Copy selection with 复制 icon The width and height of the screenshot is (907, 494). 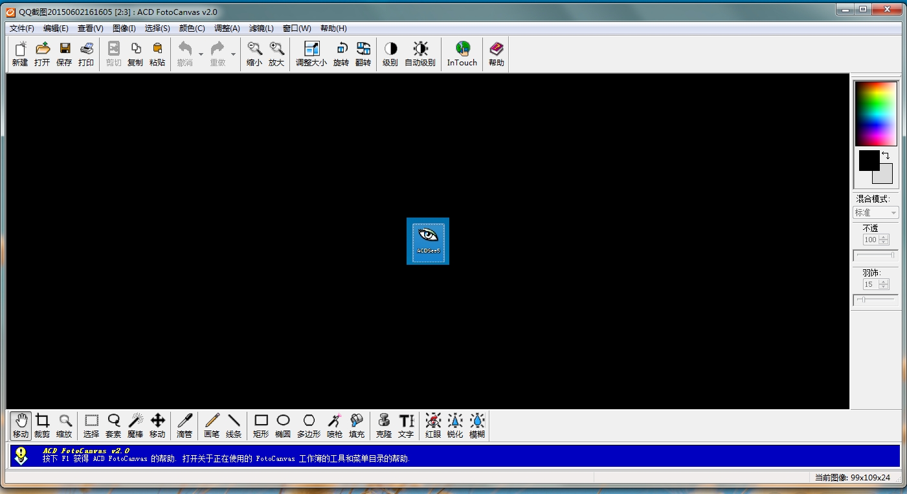135,54
